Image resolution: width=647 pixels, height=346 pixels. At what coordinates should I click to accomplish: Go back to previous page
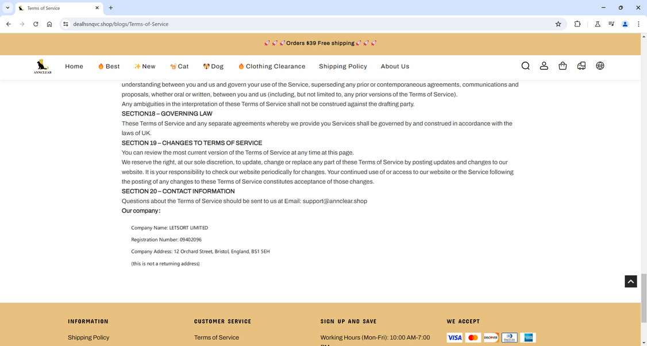(9, 24)
